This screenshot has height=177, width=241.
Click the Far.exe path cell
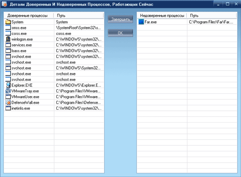click(212, 22)
